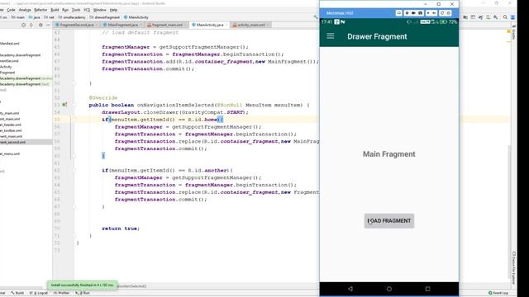Click the project panel collapse-all icon
529x297 pixels.
click(31, 25)
